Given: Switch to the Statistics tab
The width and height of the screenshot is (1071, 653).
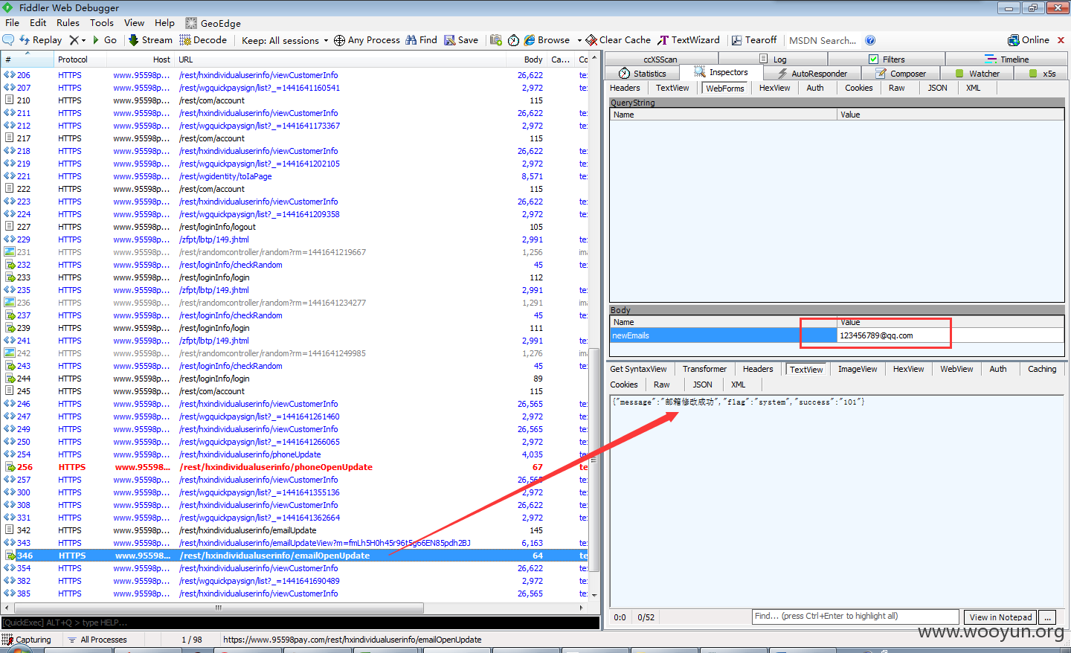Looking at the screenshot, I should pyautogui.click(x=643, y=73).
